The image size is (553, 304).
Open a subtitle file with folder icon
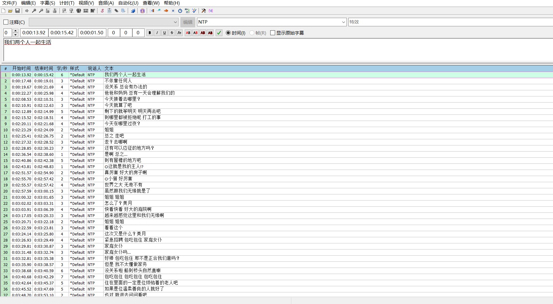coord(10,11)
